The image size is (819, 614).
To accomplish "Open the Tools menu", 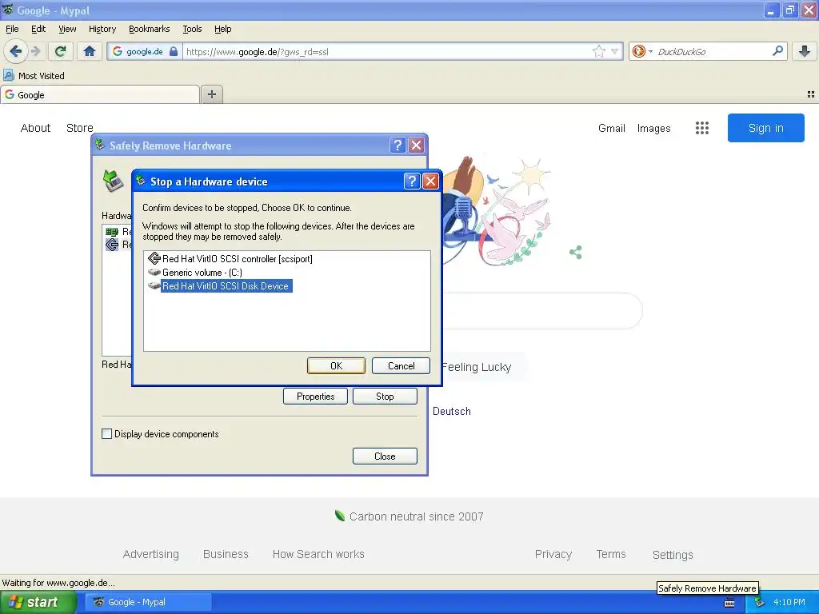I will [192, 29].
